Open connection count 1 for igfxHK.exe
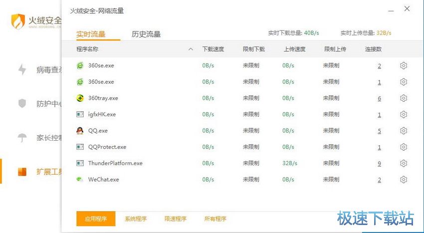The image size is (424, 233). pyautogui.click(x=380, y=115)
